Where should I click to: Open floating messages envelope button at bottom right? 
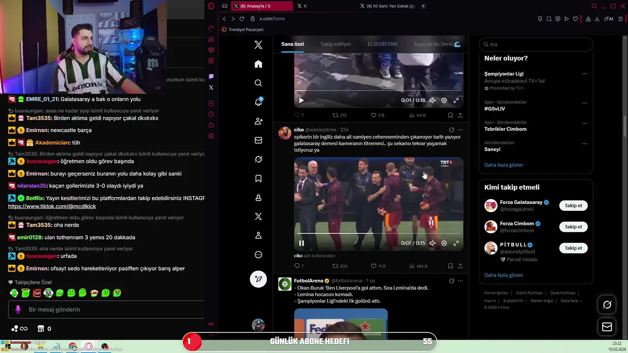click(607, 327)
